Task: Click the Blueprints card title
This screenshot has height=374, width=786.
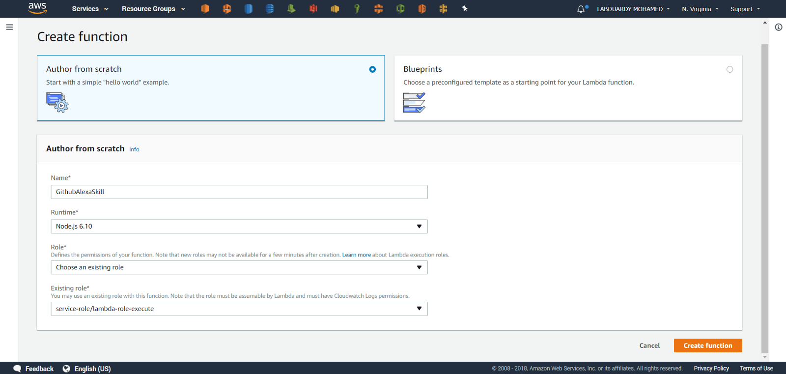Action: pyautogui.click(x=422, y=69)
